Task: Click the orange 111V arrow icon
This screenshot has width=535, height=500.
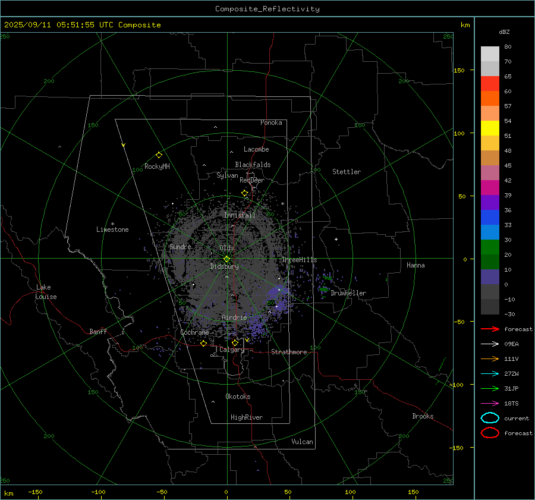Action: pos(490,359)
